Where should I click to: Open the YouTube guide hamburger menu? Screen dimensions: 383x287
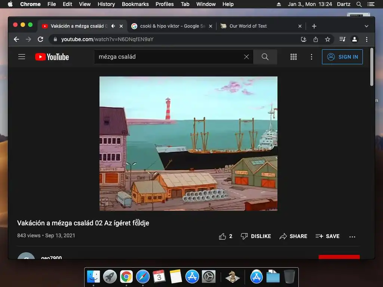pyautogui.click(x=22, y=57)
